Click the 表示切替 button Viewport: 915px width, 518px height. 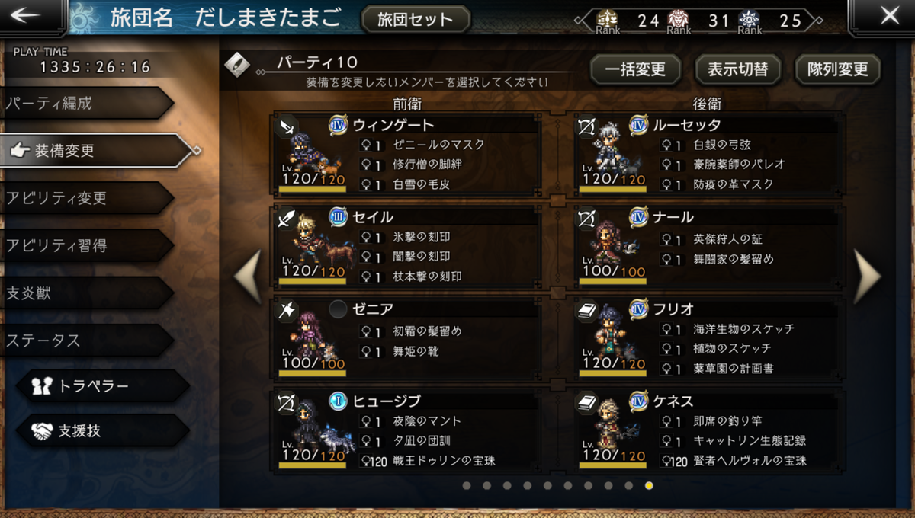coord(737,69)
